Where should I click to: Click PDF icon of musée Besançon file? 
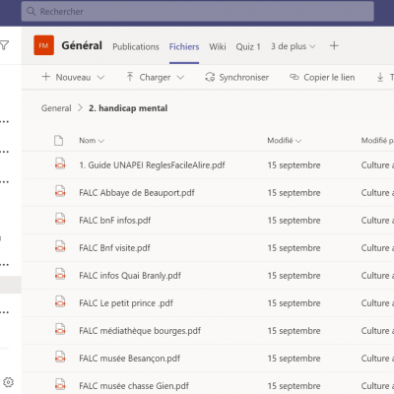click(60, 357)
